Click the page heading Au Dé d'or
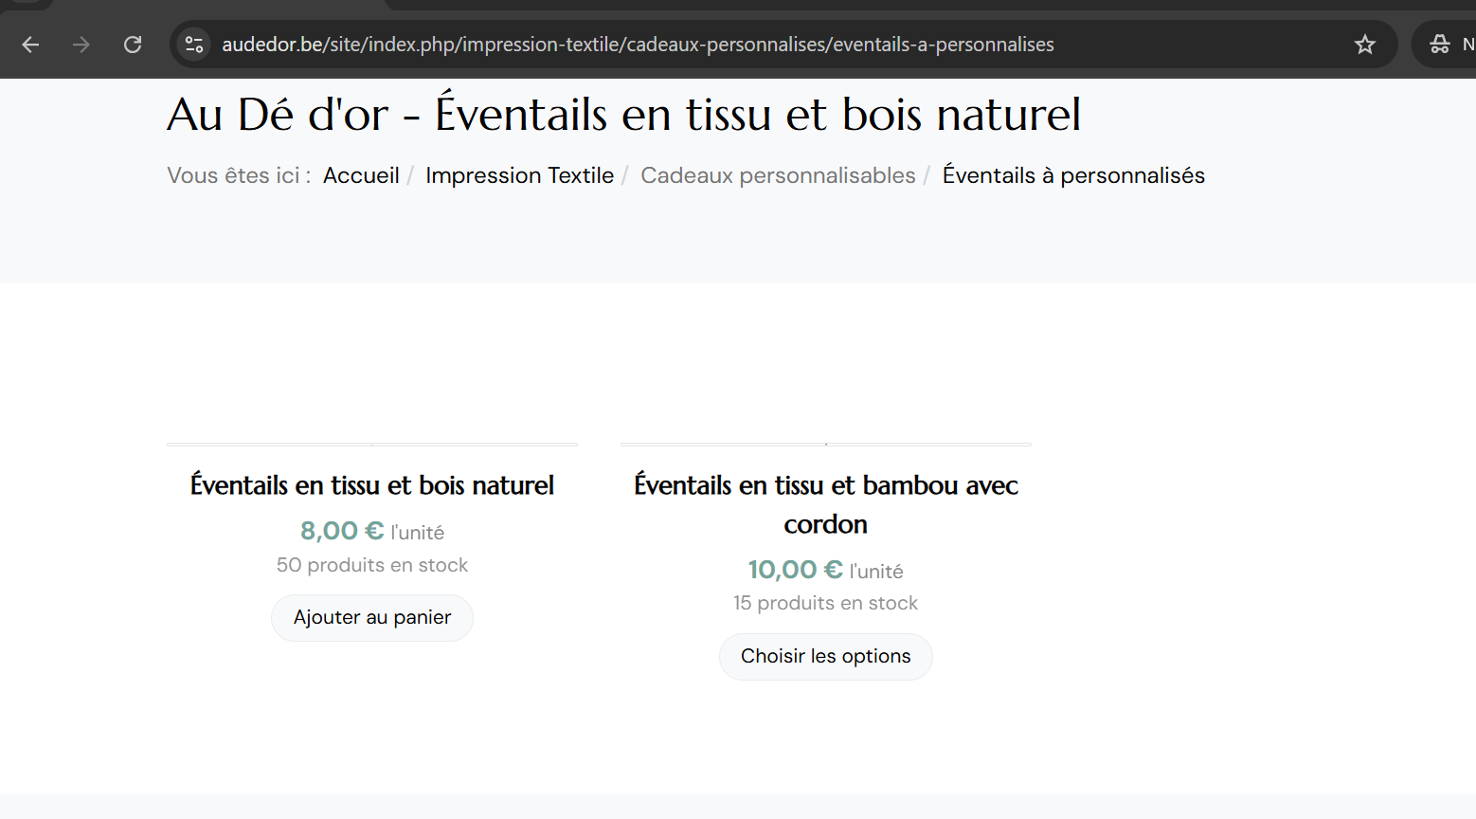Image resolution: width=1476 pixels, height=819 pixels. 623,114
